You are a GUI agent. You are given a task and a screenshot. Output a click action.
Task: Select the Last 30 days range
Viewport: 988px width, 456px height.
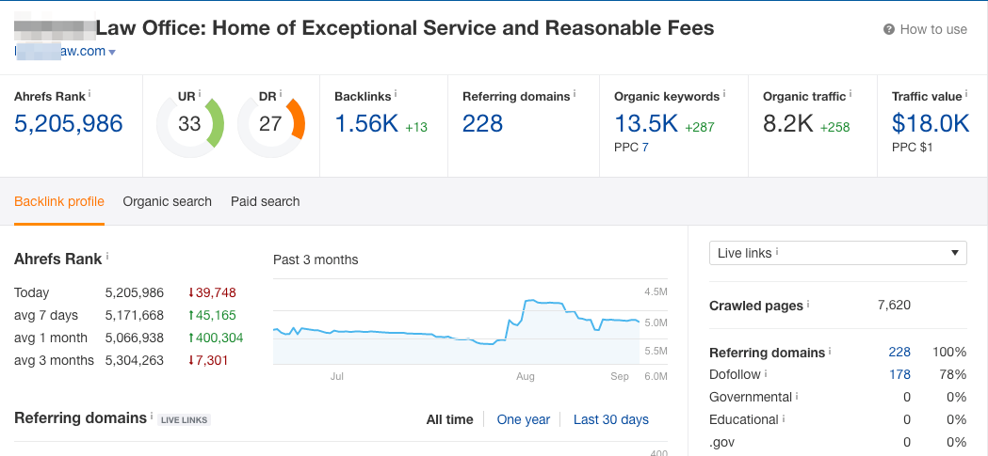click(x=610, y=419)
